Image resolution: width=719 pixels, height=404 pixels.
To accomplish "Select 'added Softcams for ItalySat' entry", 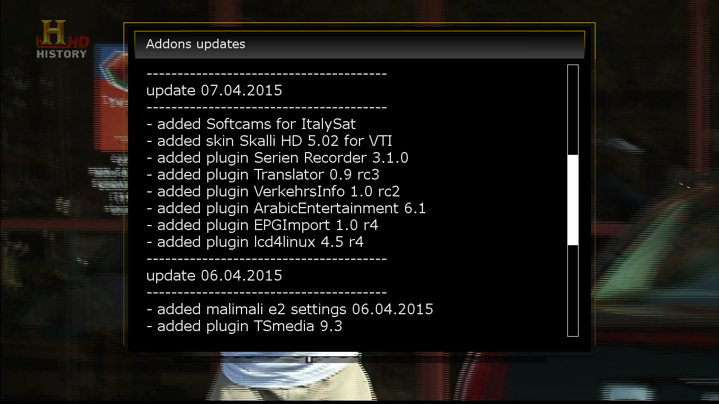I will [x=251, y=124].
